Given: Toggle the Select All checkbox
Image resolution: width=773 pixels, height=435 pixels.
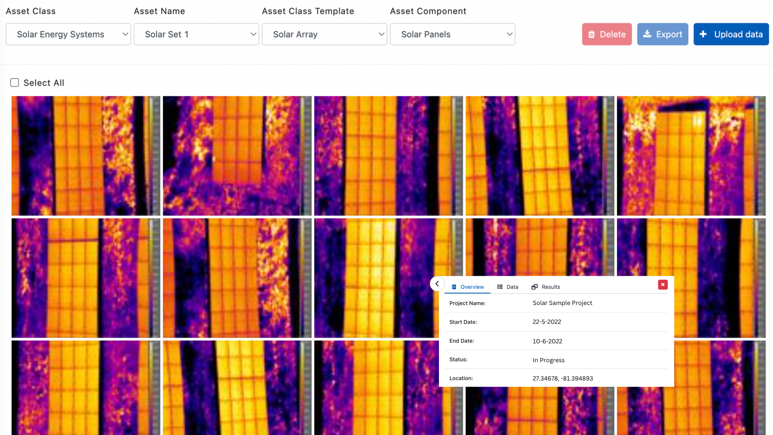Looking at the screenshot, I should 15,83.
